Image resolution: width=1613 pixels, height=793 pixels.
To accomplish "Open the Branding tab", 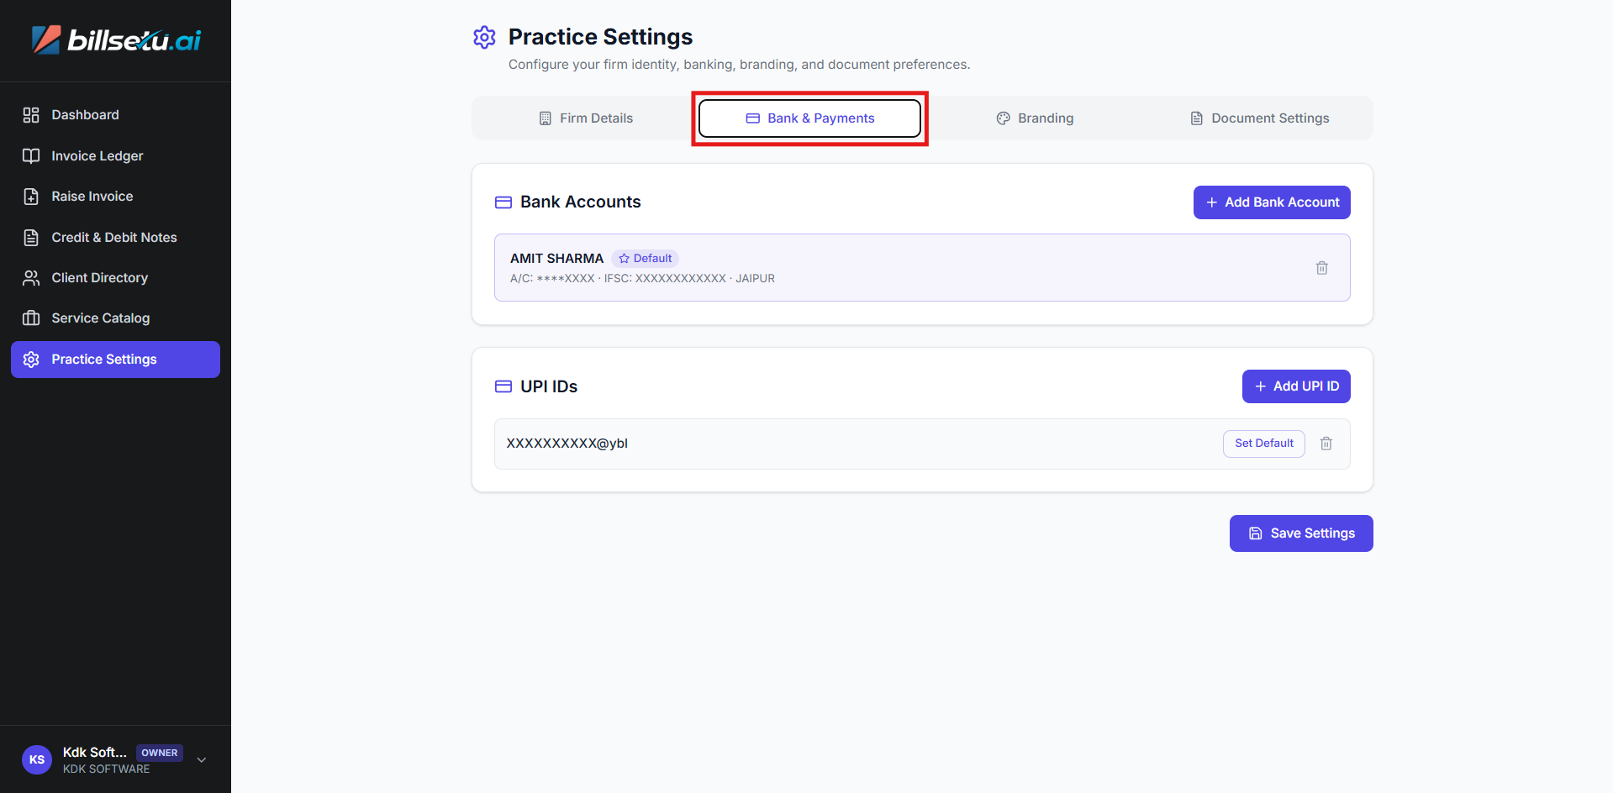I will tap(1035, 118).
